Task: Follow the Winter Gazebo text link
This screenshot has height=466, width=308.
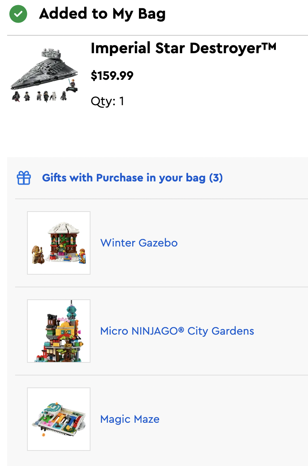Action: point(139,243)
